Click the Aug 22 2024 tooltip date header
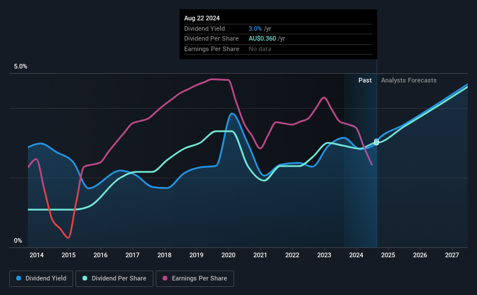The height and width of the screenshot is (295, 477). tap(202, 18)
